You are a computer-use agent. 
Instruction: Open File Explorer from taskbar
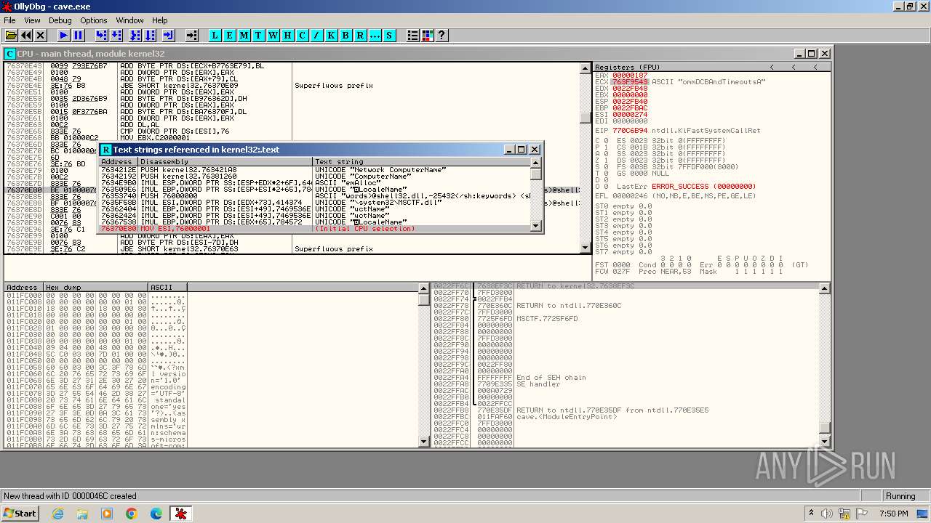click(82, 514)
